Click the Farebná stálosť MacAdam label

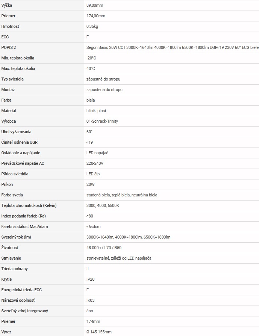coord(25,227)
